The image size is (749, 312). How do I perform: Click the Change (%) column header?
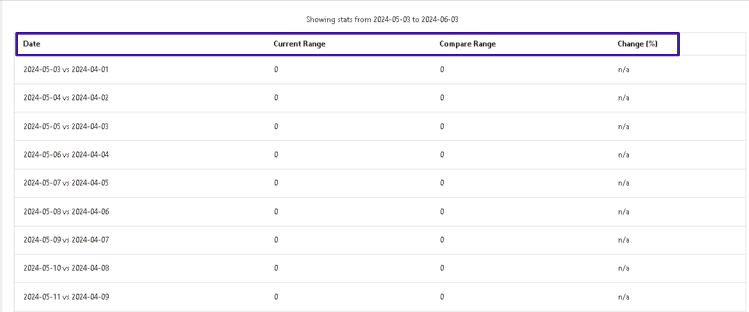(x=638, y=44)
